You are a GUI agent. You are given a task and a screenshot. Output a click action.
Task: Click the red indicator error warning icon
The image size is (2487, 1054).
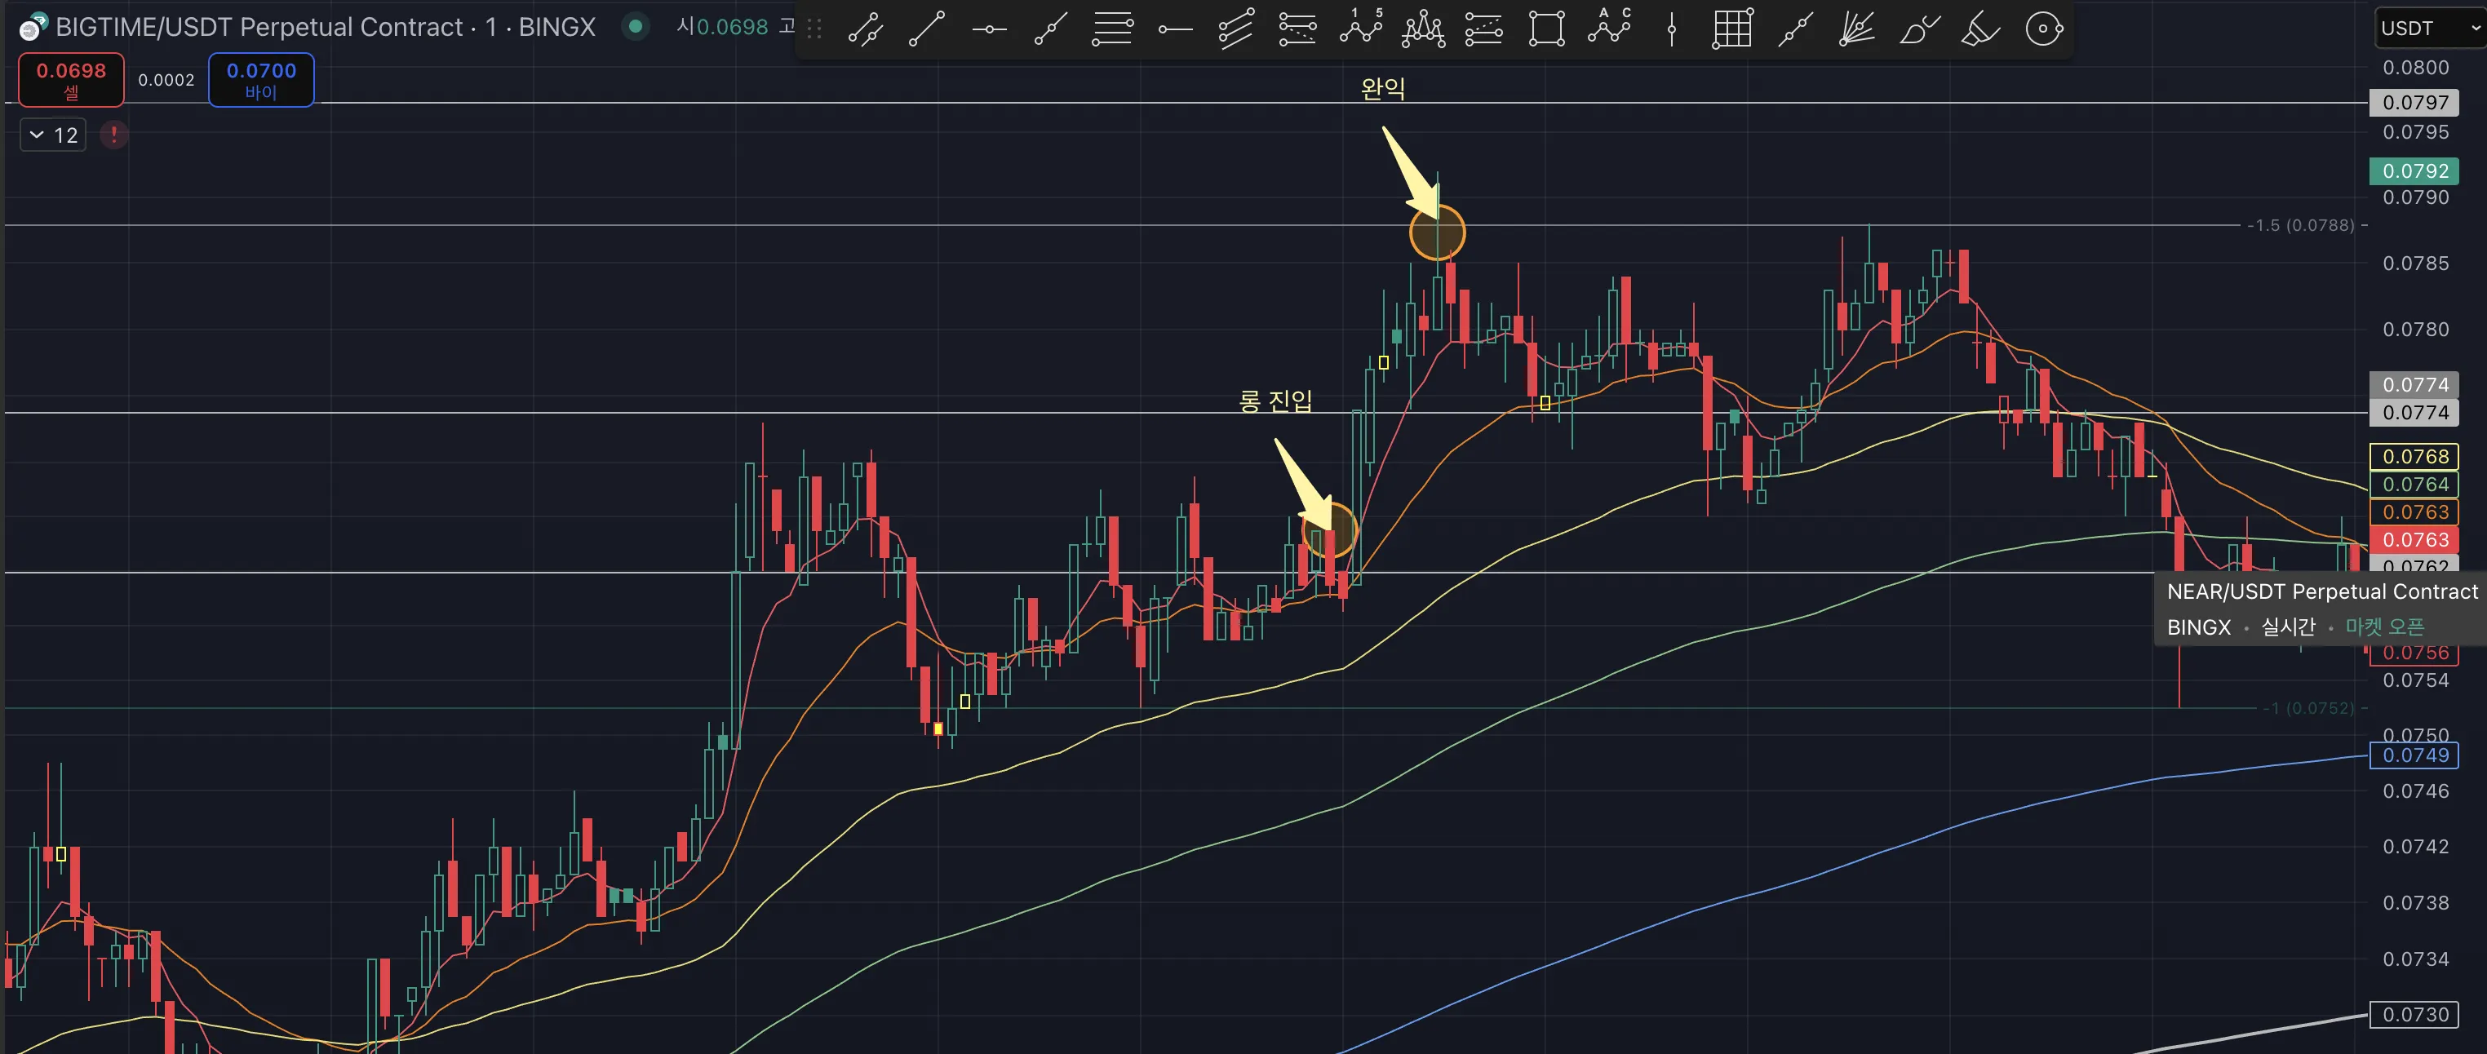pyautogui.click(x=114, y=135)
